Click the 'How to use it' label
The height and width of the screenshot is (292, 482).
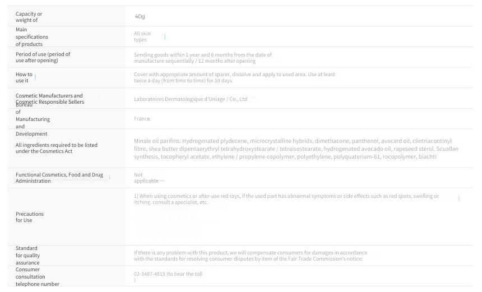point(24,77)
